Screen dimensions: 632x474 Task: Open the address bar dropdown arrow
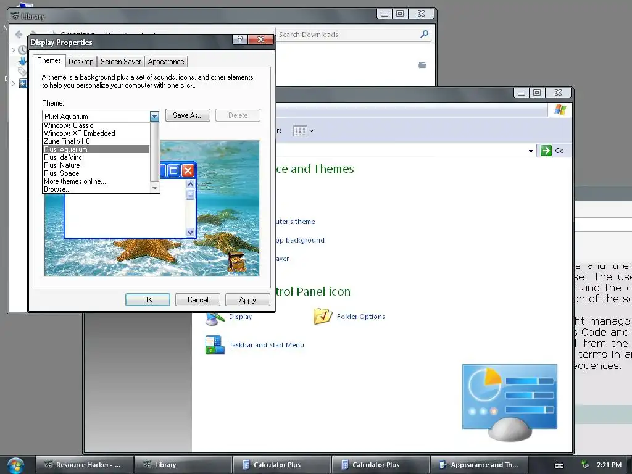point(531,151)
